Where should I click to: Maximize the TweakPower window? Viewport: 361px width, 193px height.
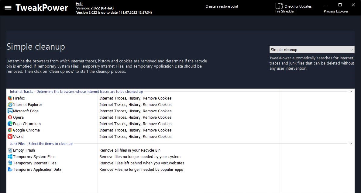(340, 5)
